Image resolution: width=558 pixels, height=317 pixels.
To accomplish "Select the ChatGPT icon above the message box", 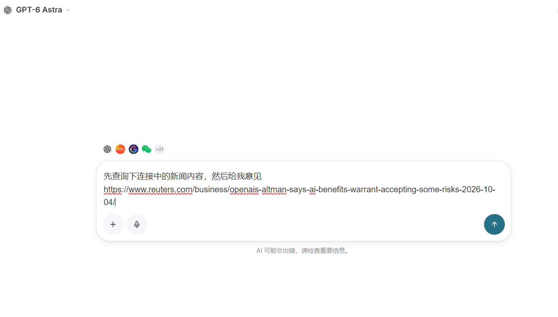I will click(107, 149).
